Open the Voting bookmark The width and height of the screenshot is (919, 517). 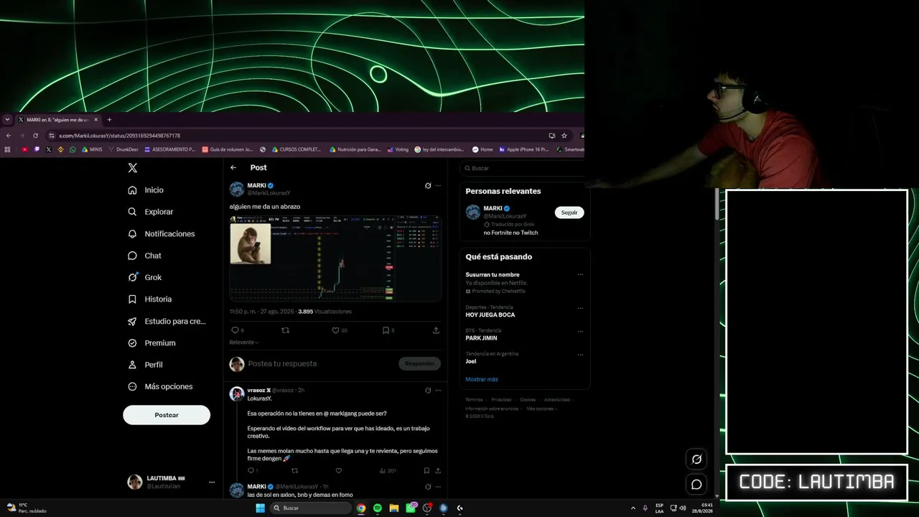tap(398, 149)
